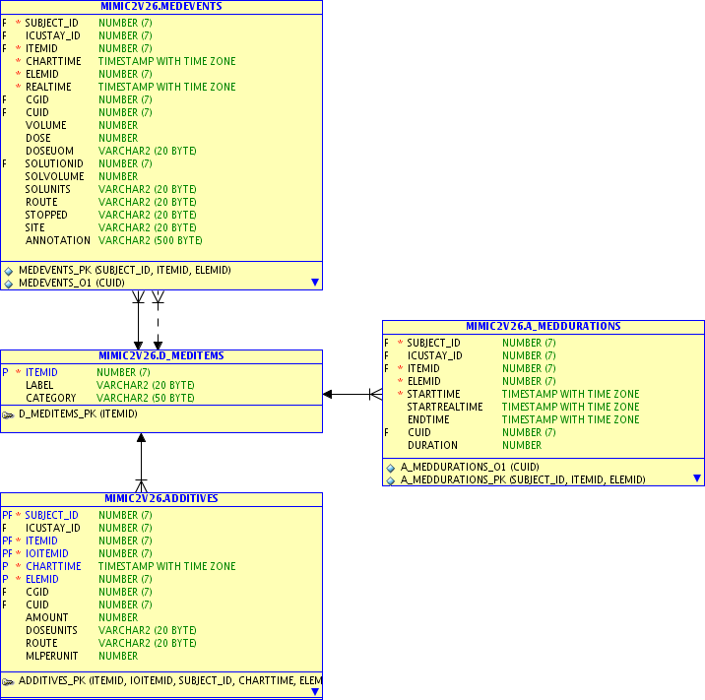Select the MIMIC2V26.ADDITIVES table title
The height and width of the screenshot is (700, 705).
161,498
